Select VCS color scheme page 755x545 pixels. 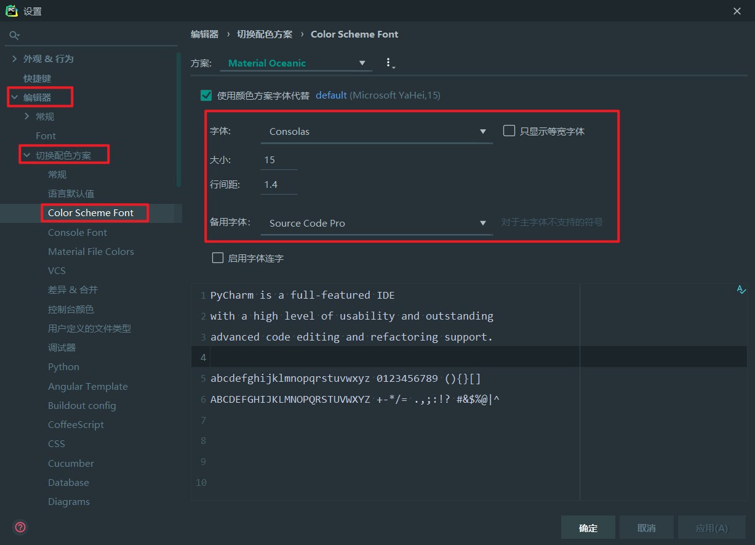pyautogui.click(x=57, y=270)
